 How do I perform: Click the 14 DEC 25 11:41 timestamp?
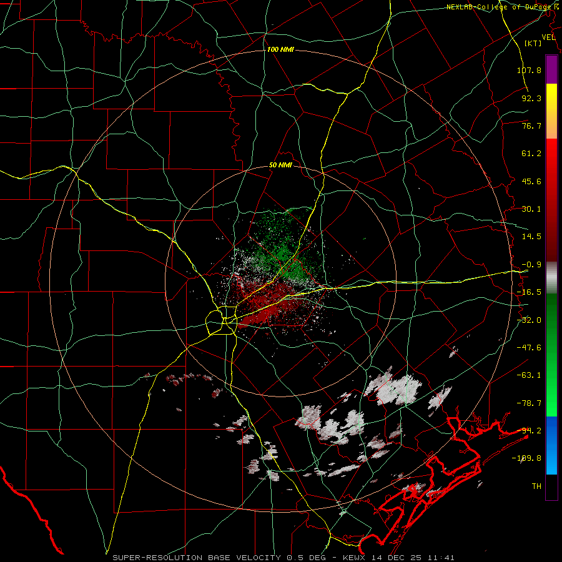[x=413, y=558]
